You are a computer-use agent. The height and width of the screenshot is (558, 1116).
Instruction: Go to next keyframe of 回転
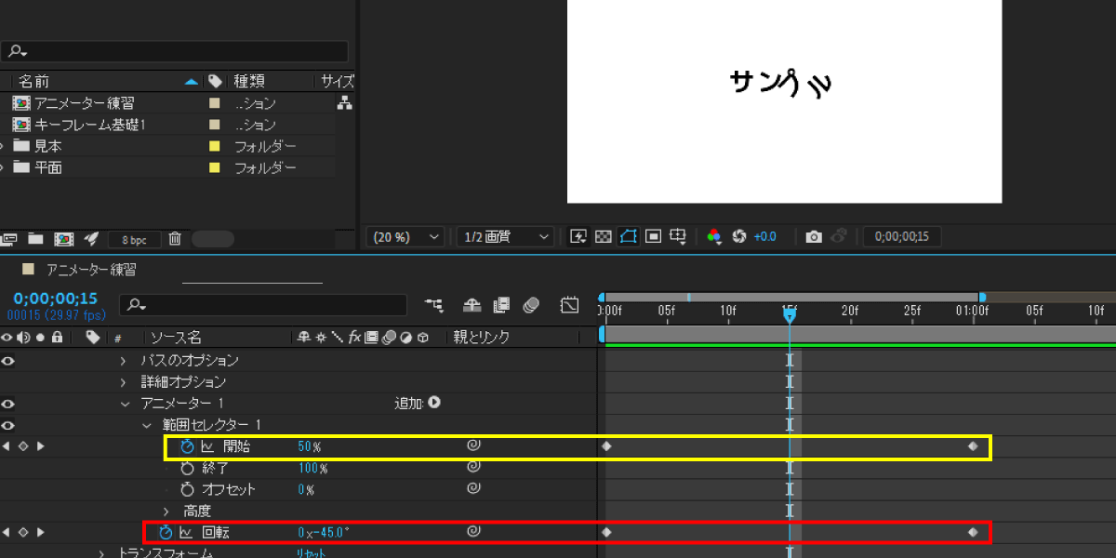(40, 532)
